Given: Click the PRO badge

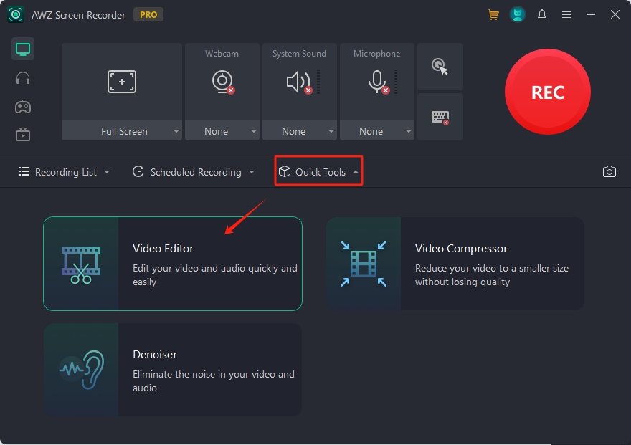Looking at the screenshot, I should point(148,15).
